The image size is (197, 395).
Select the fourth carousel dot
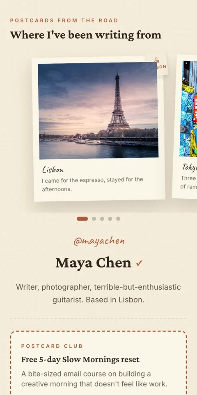[110, 218]
